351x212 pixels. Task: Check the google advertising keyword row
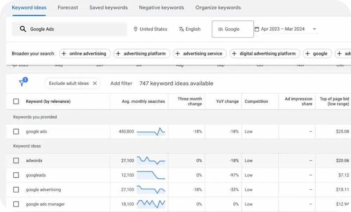click(16, 189)
